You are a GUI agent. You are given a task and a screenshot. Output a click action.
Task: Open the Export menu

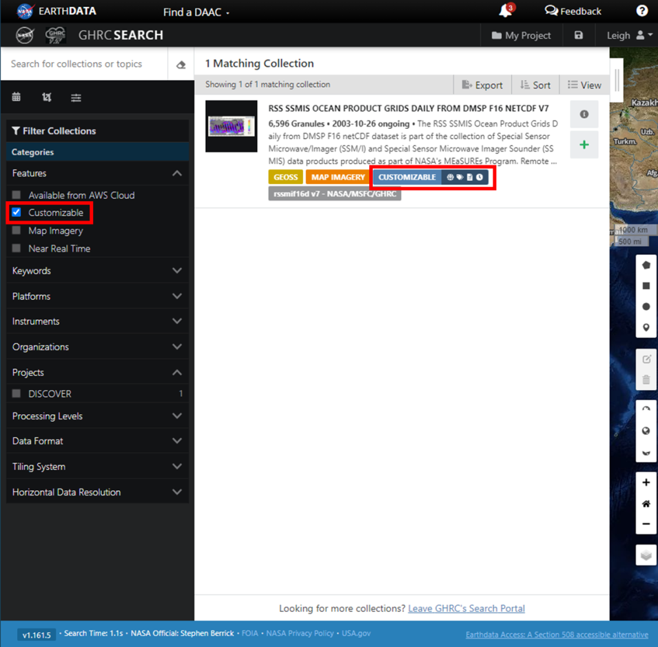pos(482,85)
